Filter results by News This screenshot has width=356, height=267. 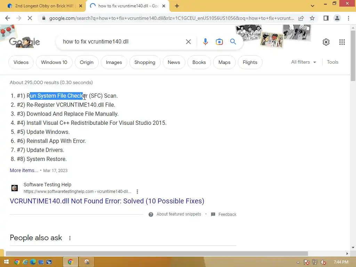pyautogui.click(x=174, y=62)
